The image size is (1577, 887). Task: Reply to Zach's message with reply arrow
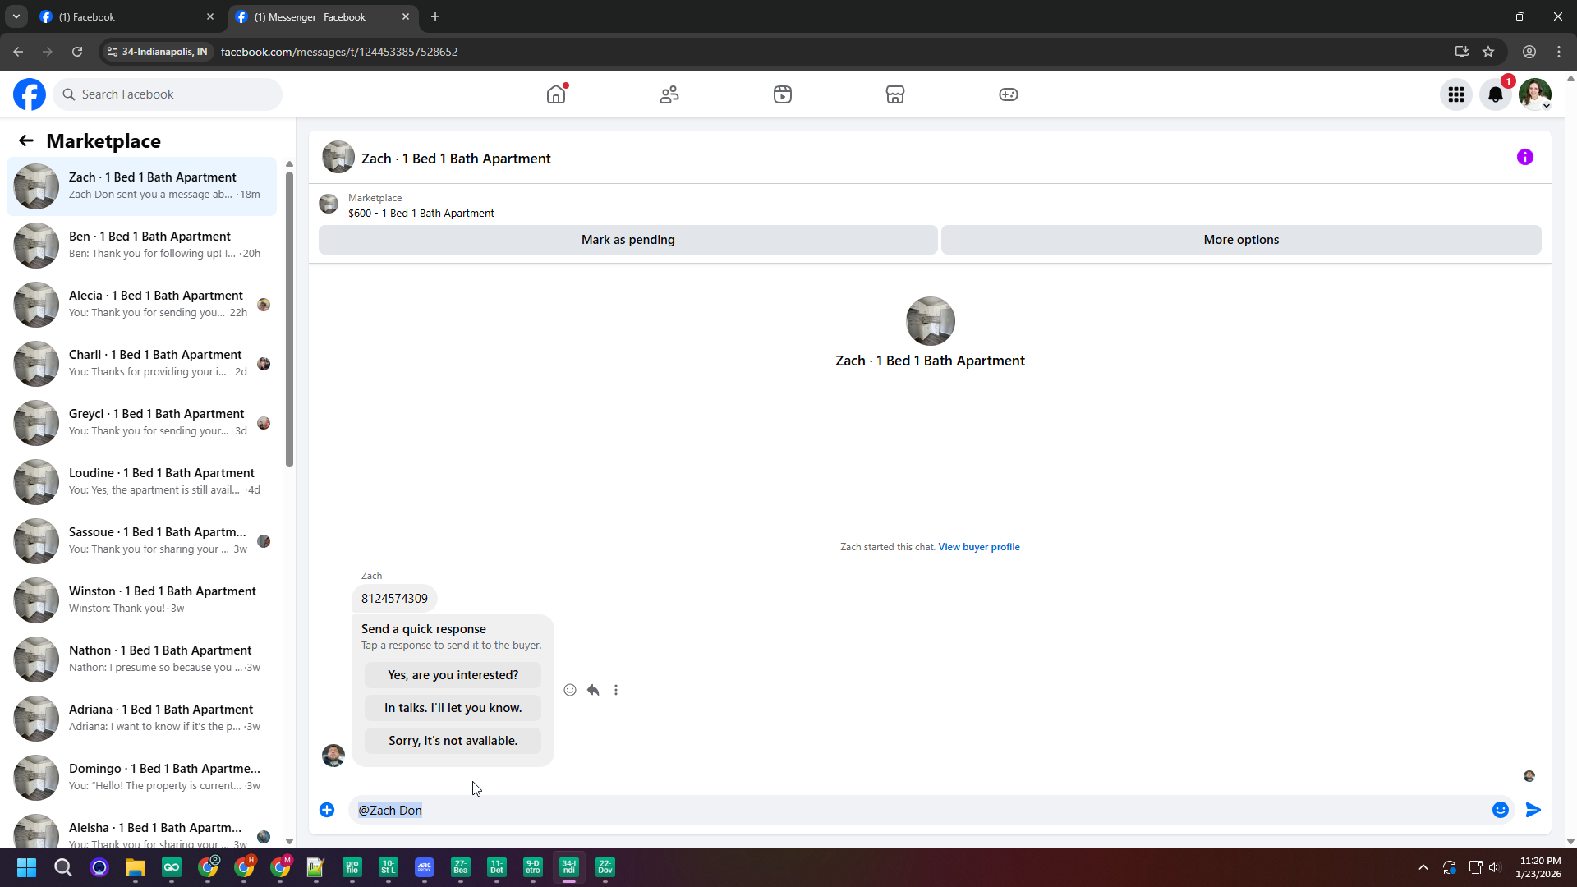click(593, 690)
